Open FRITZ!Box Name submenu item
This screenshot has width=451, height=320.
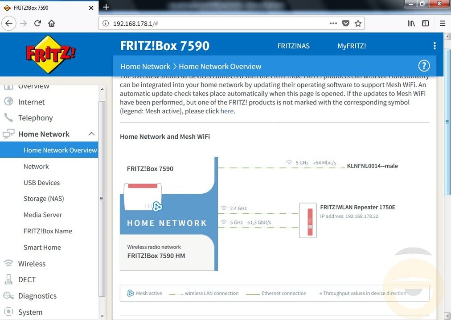(48, 231)
